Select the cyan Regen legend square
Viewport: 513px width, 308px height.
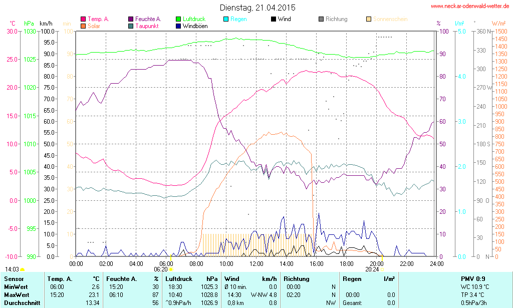coord(226,19)
